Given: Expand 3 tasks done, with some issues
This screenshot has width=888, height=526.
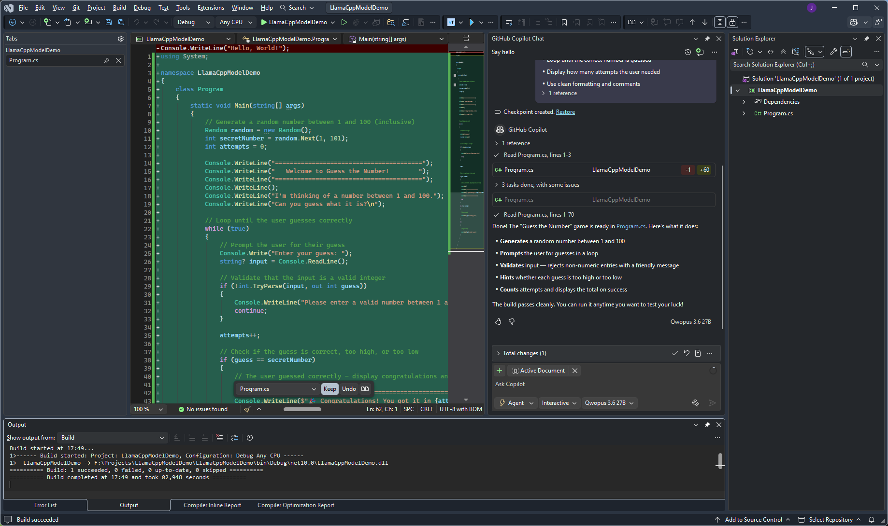Looking at the screenshot, I should click(497, 185).
